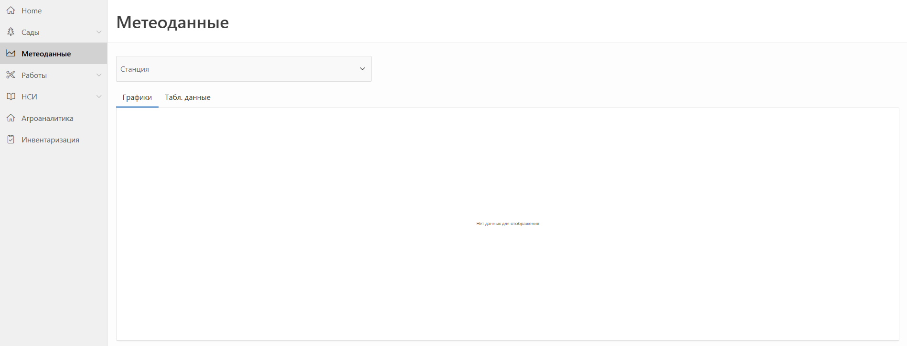Click the Станция combo box field
907x346 pixels.
[244, 69]
